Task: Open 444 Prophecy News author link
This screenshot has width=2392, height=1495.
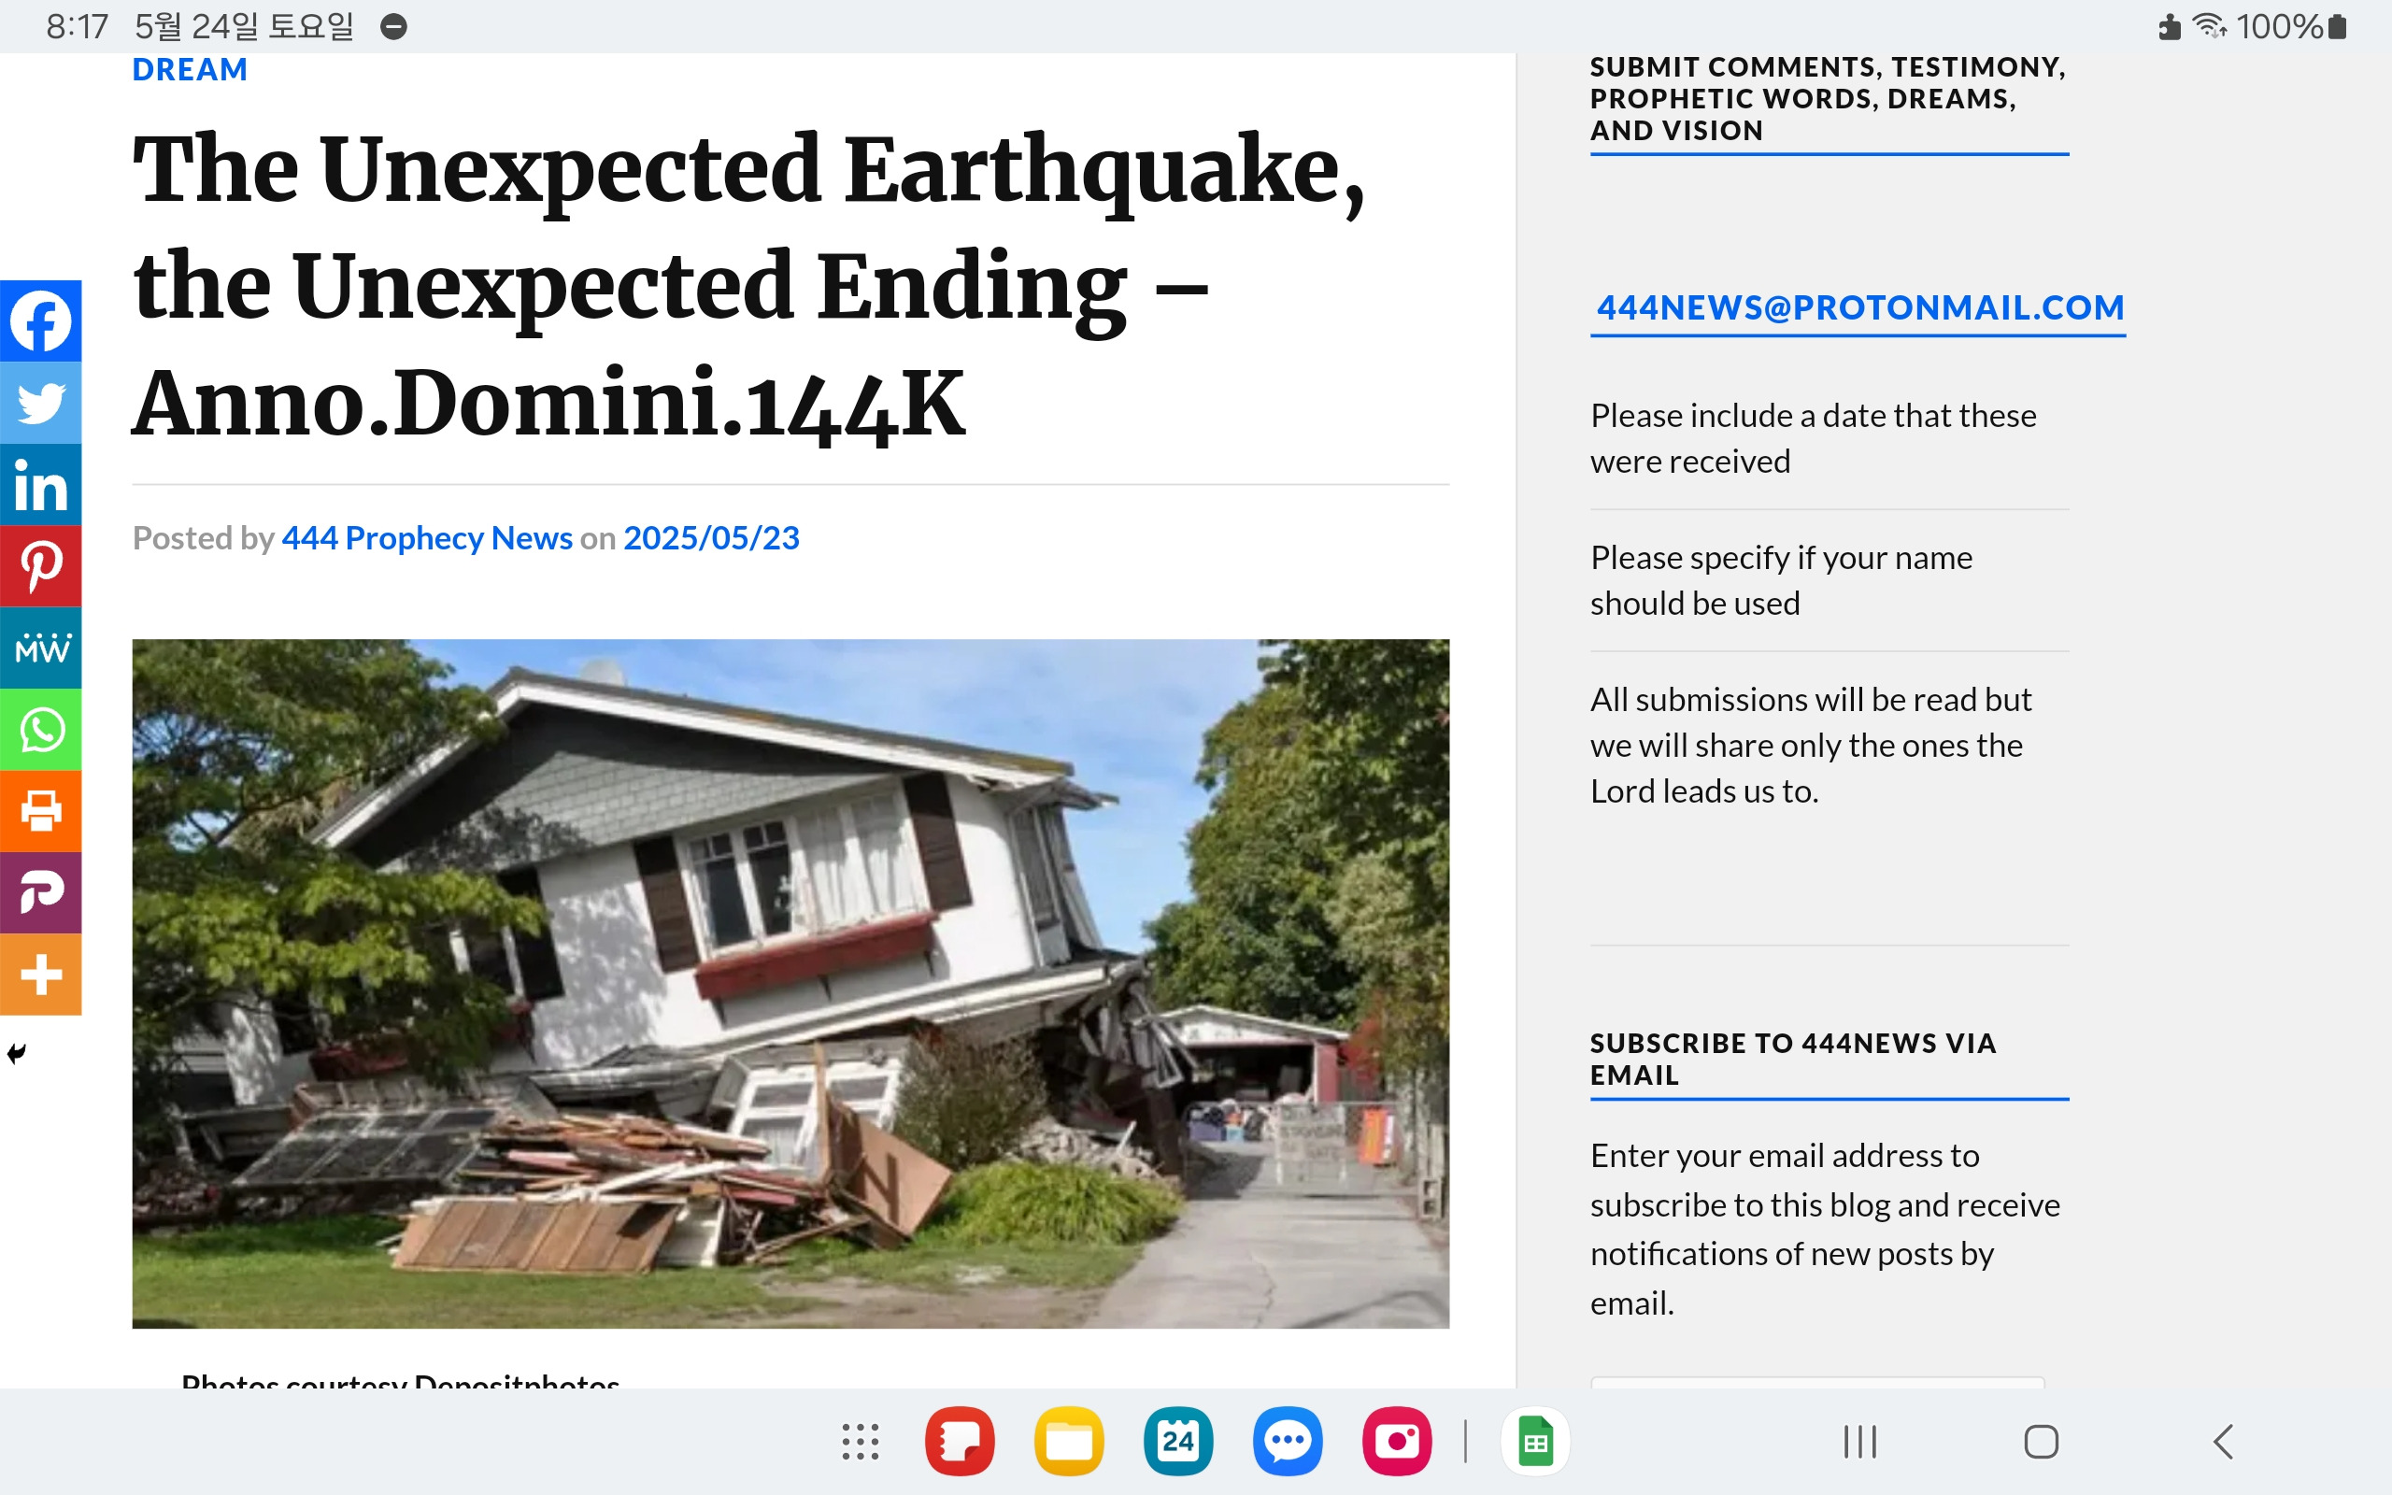Action: click(x=427, y=538)
